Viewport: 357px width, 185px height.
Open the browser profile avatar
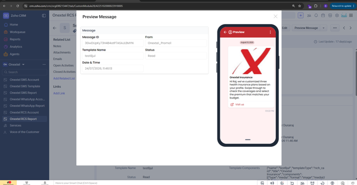[326, 6]
